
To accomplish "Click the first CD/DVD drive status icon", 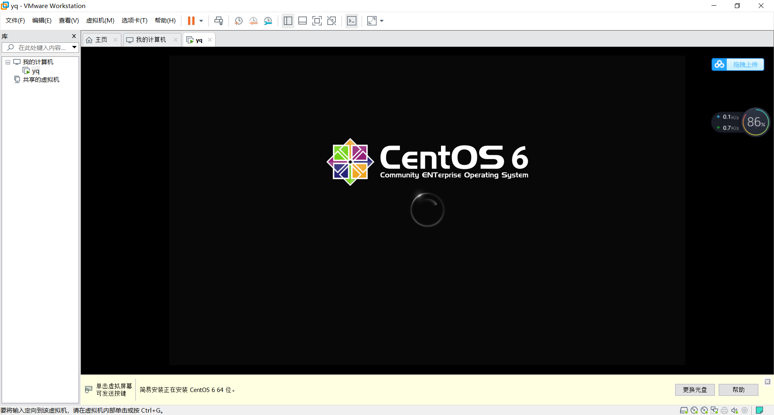I will point(694,411).
